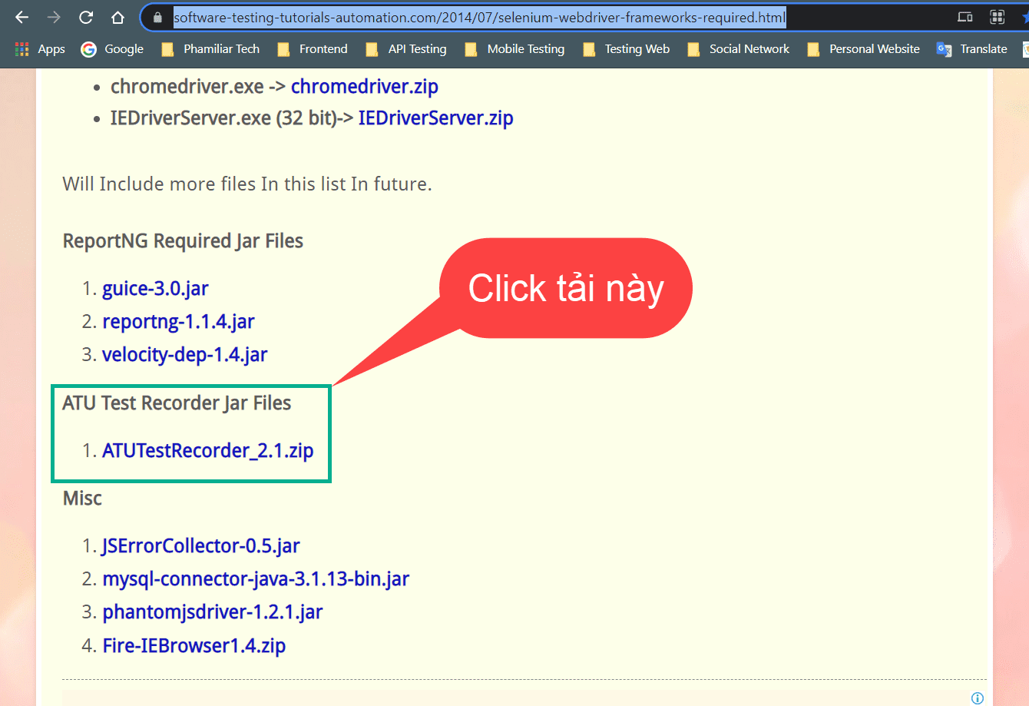The height and width of the screenshot is (706, 1029).
Task: Download ATUTestRecorder_2.1.zip
Action: click(x=207, y=451)
